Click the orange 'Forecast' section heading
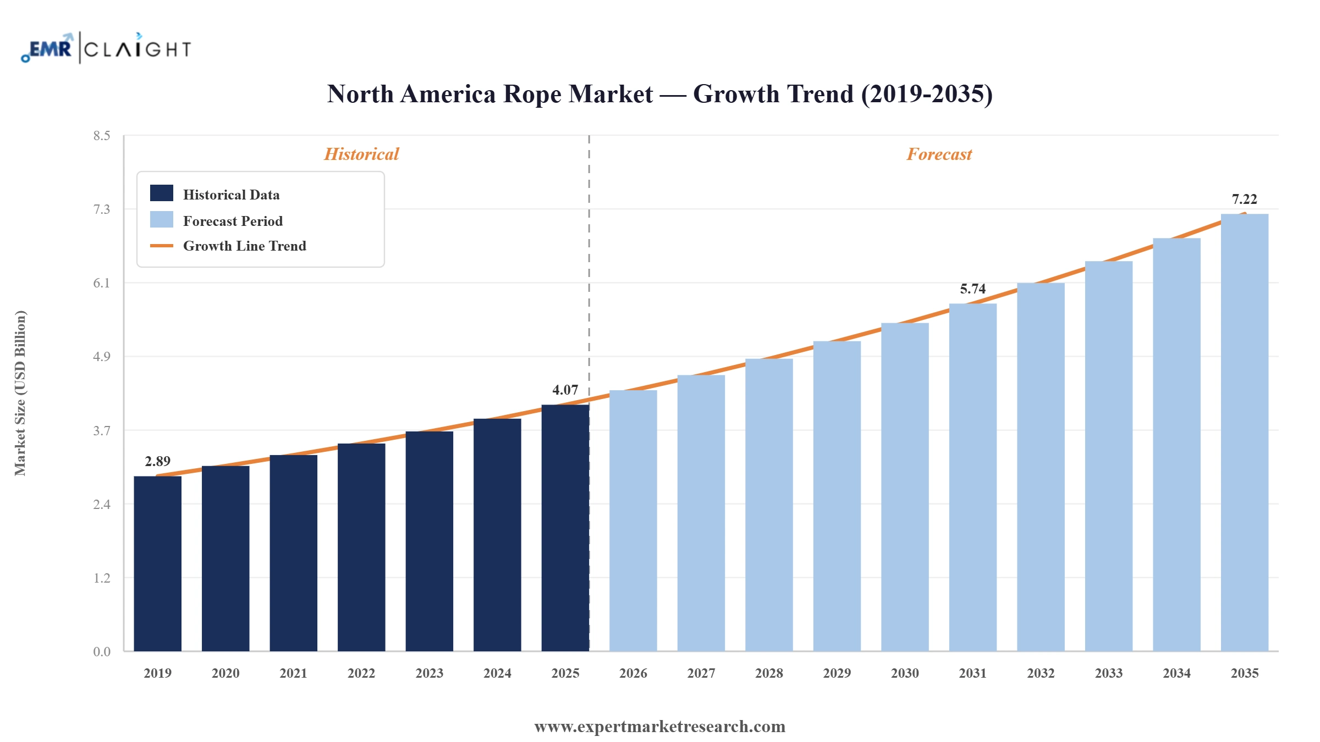 pos(939,154)
